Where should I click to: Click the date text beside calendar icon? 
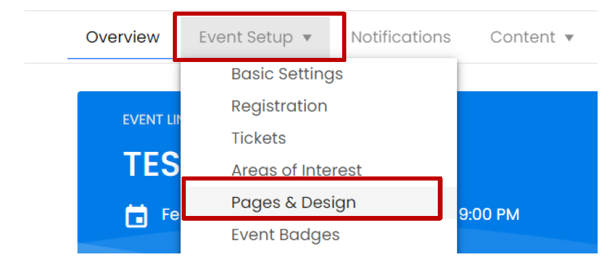click(171, 215)
